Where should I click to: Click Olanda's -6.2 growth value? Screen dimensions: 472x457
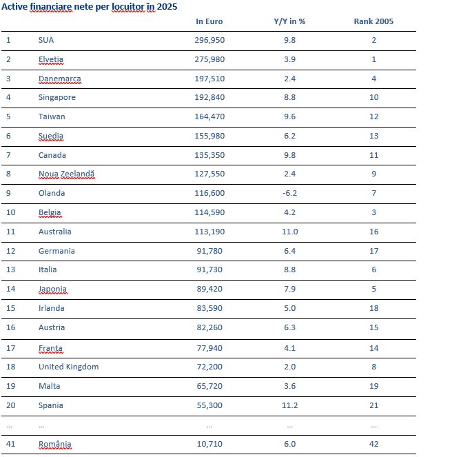pyautogui.click(x=289, y=193)
